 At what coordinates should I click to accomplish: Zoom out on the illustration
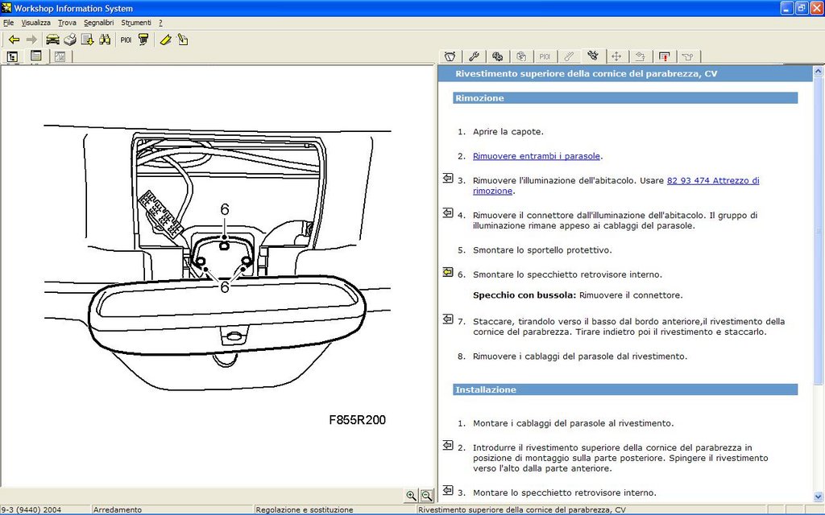[426, 496]
